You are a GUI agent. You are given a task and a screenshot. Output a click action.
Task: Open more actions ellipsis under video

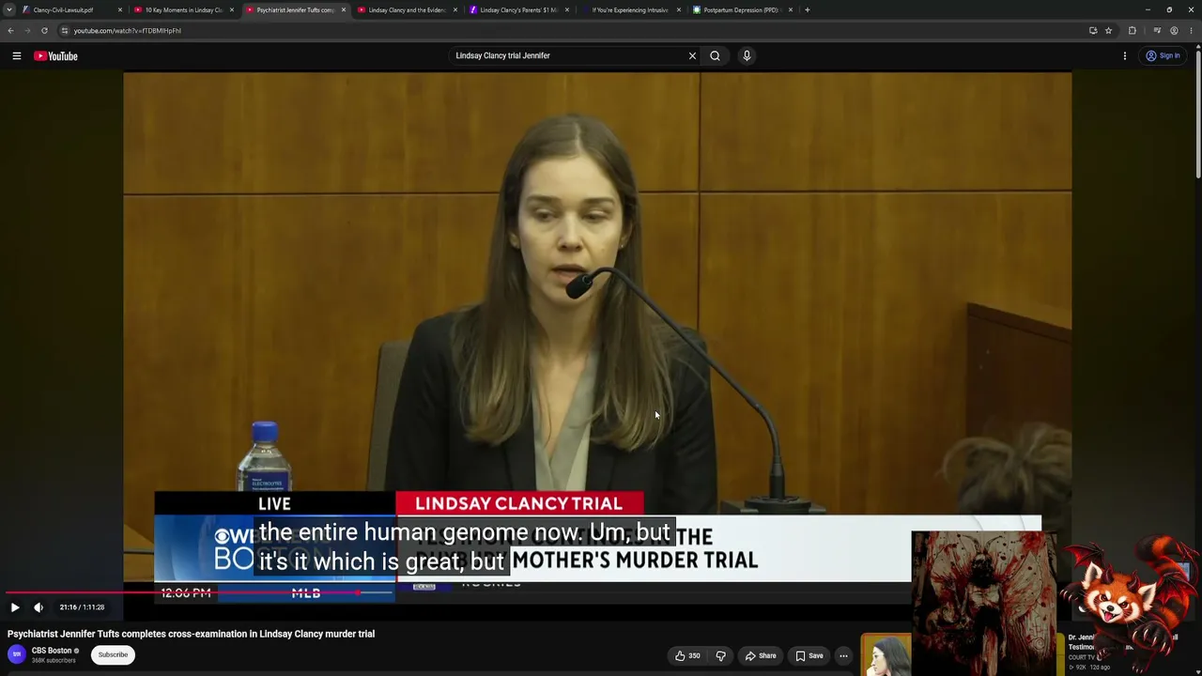pos(843,655)
